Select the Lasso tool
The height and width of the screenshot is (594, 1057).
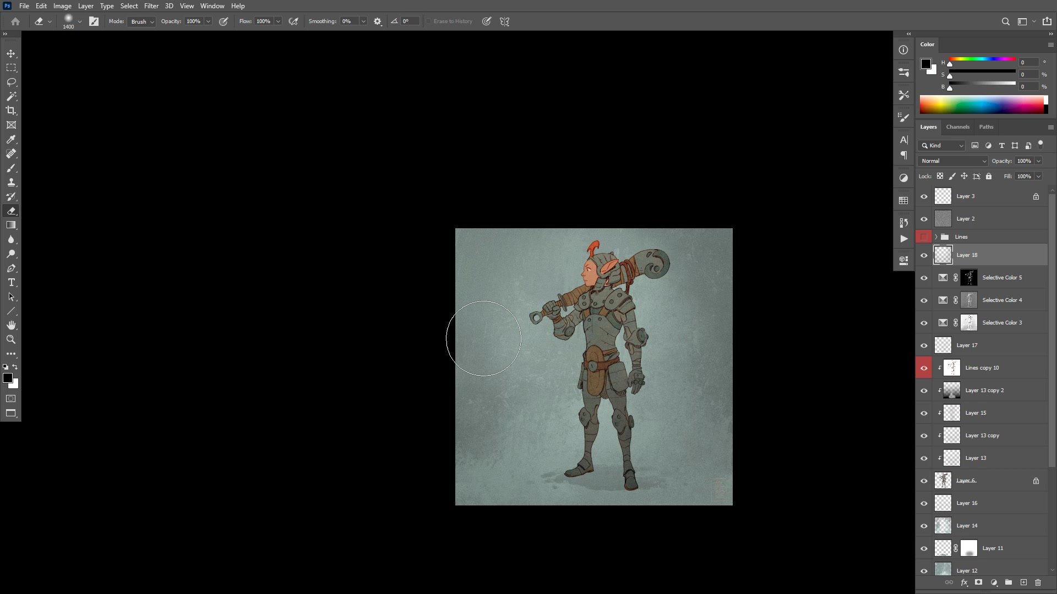11,82
